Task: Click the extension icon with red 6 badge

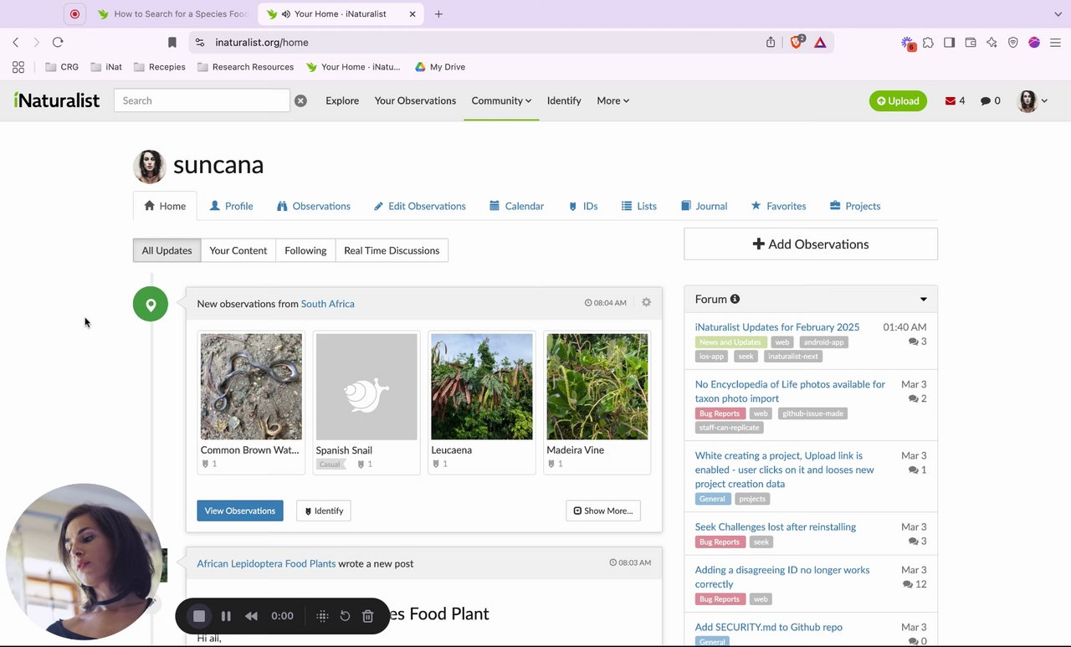Action: click(908, 43)
